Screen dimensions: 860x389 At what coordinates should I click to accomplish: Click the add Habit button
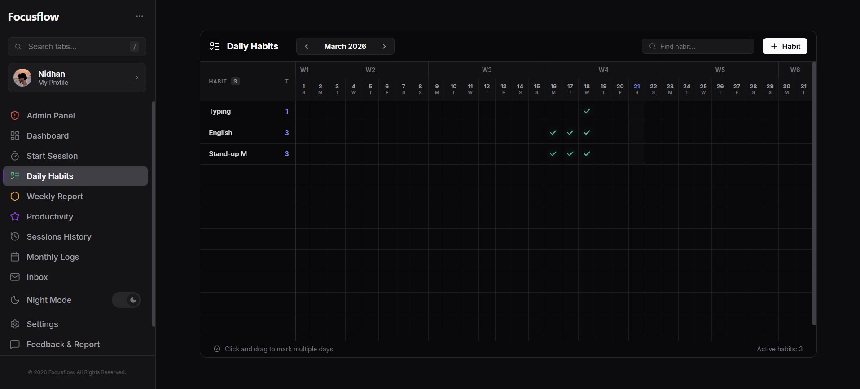pyautogui.click(x=785, y=46)
